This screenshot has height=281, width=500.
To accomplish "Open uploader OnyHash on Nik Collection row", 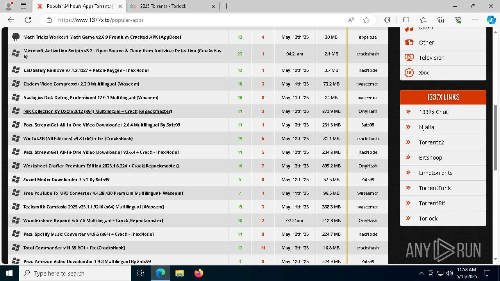I will pyautogui.click(x=368, y=111).
